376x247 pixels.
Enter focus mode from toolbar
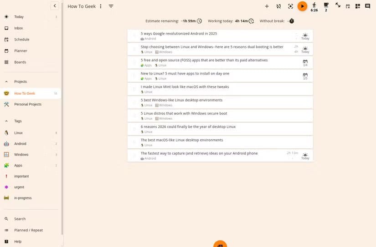pyautogui.click(x=290, y=6)
